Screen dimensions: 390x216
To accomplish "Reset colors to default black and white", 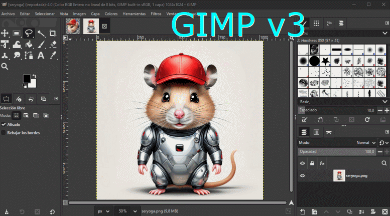I will [25, 86].
